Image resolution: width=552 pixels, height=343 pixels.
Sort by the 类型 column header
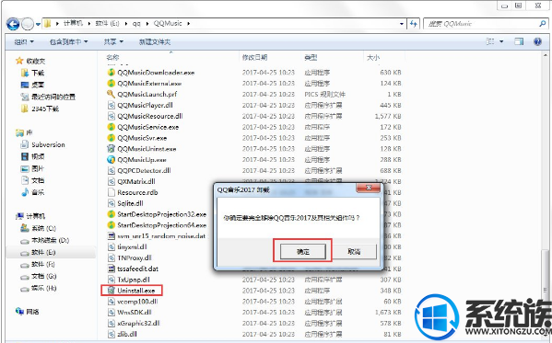pos(311,57)
